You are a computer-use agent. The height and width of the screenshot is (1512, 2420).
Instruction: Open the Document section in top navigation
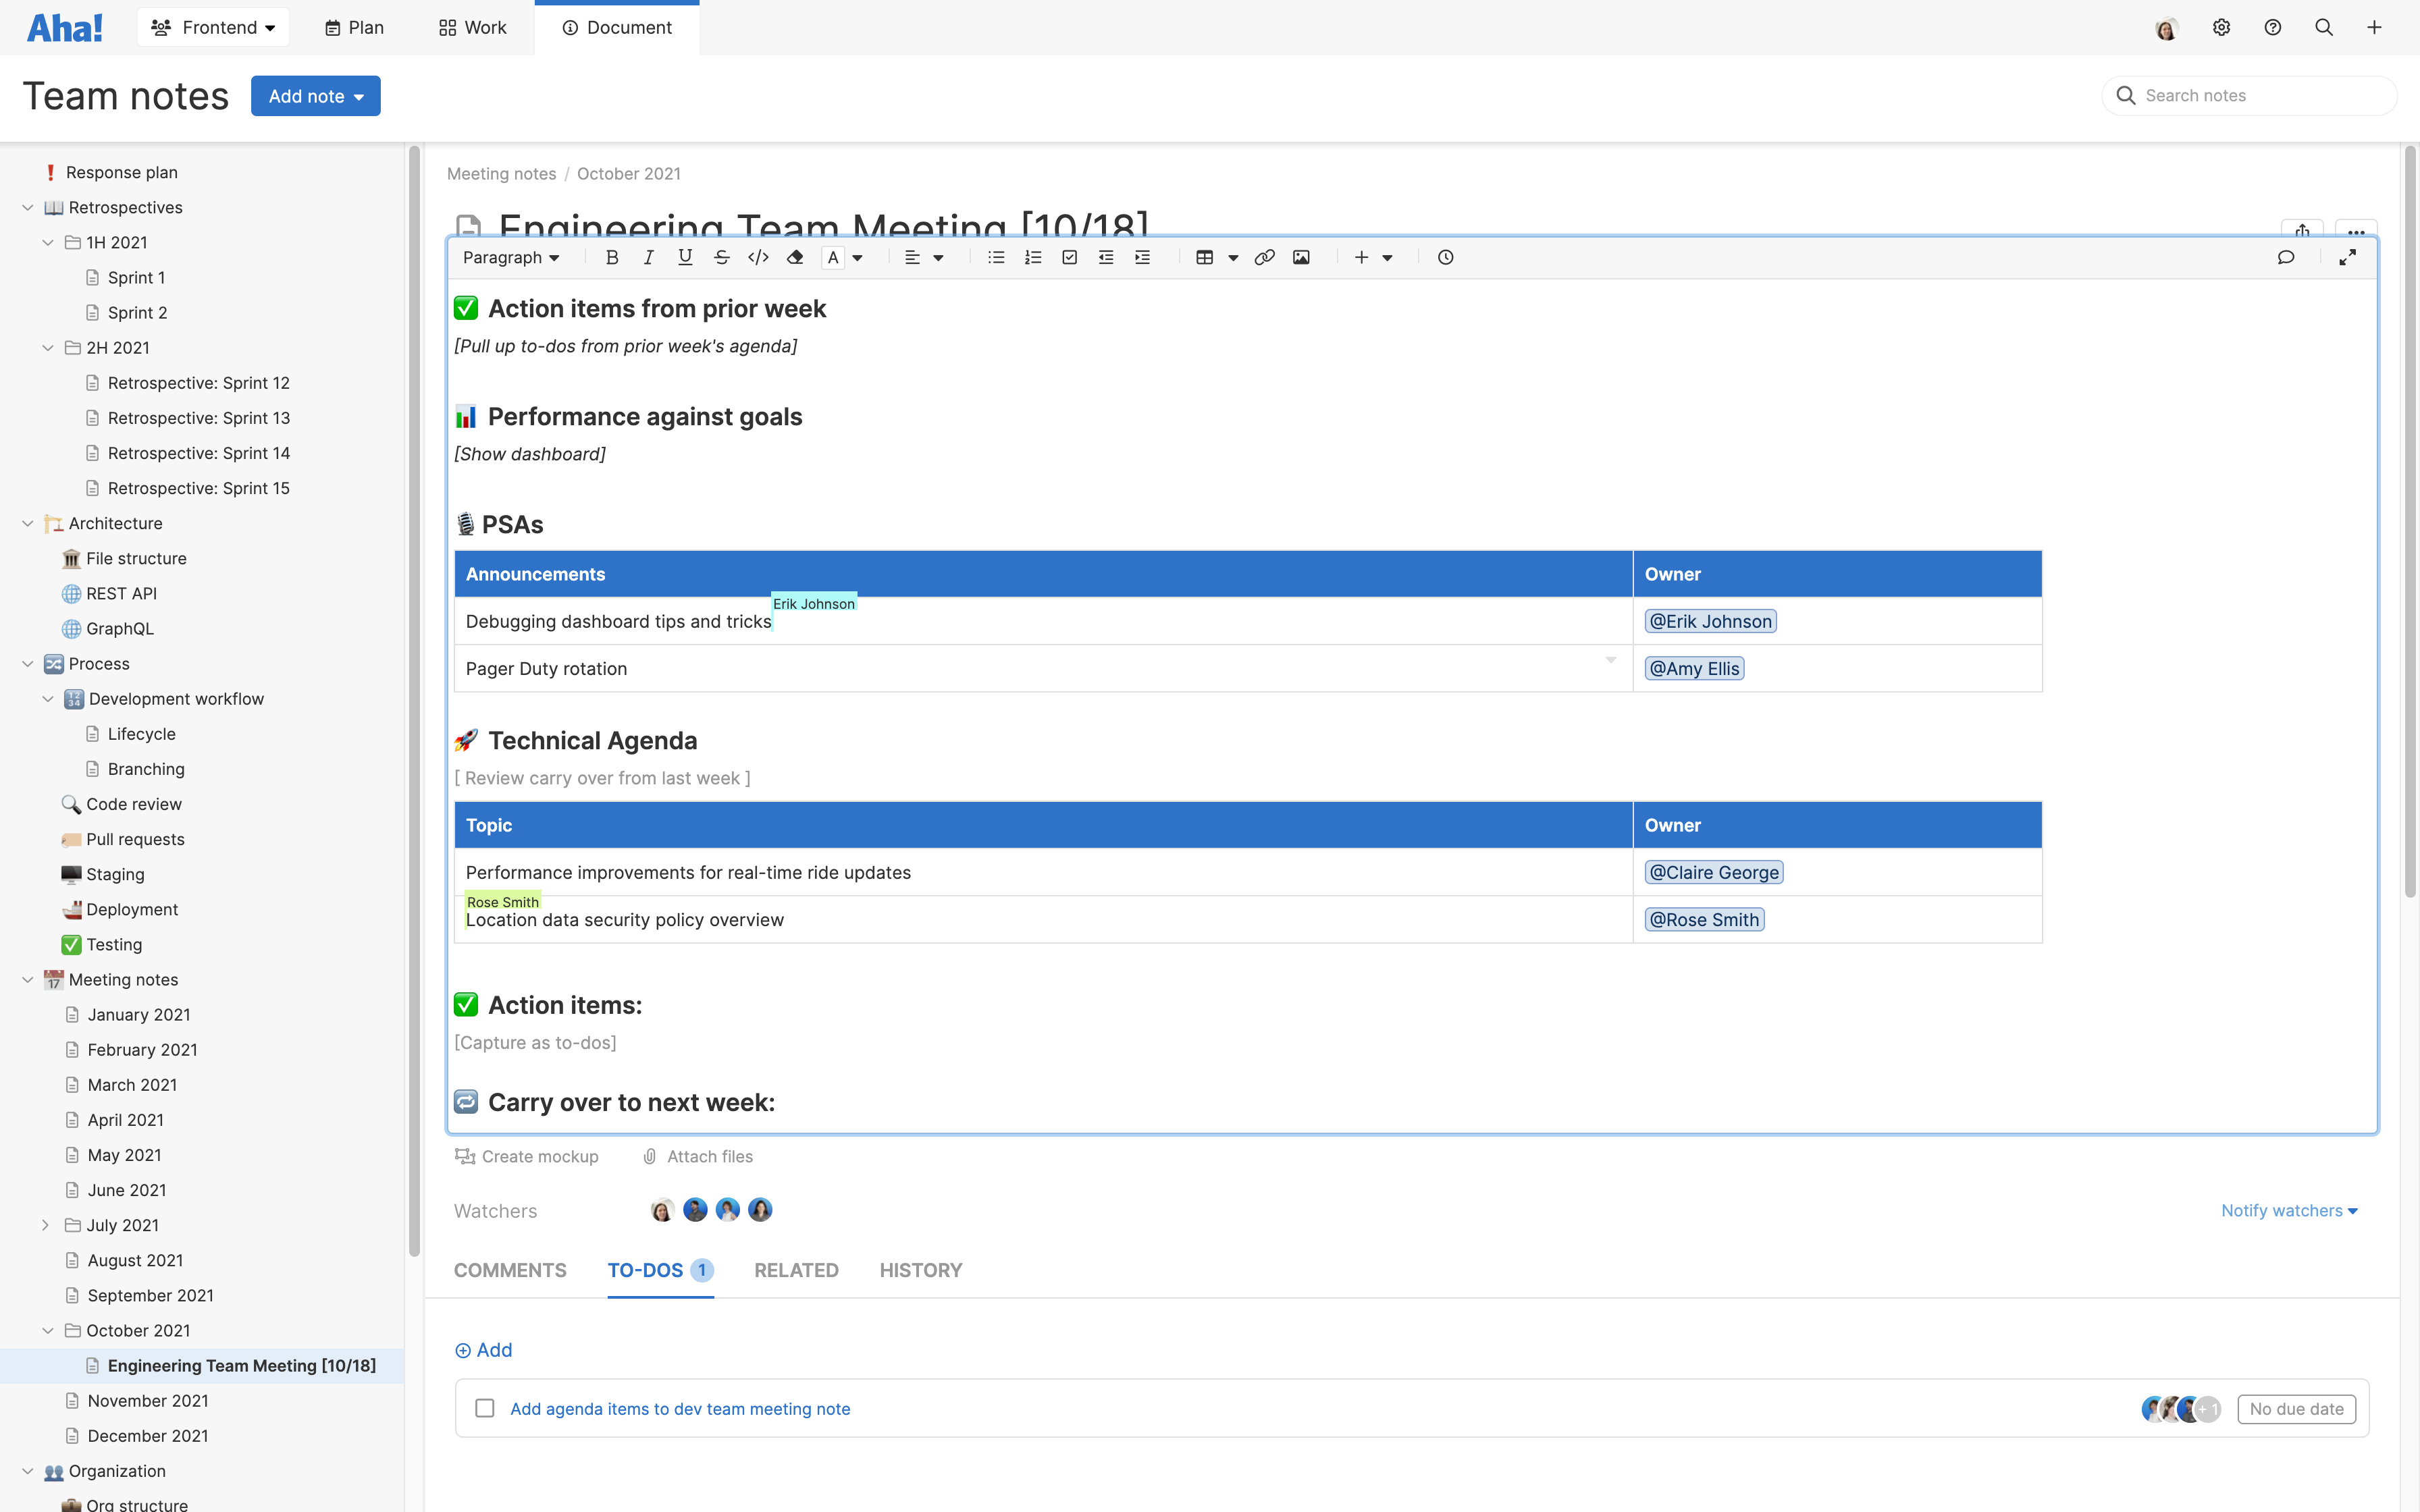[x=617, y=27]
